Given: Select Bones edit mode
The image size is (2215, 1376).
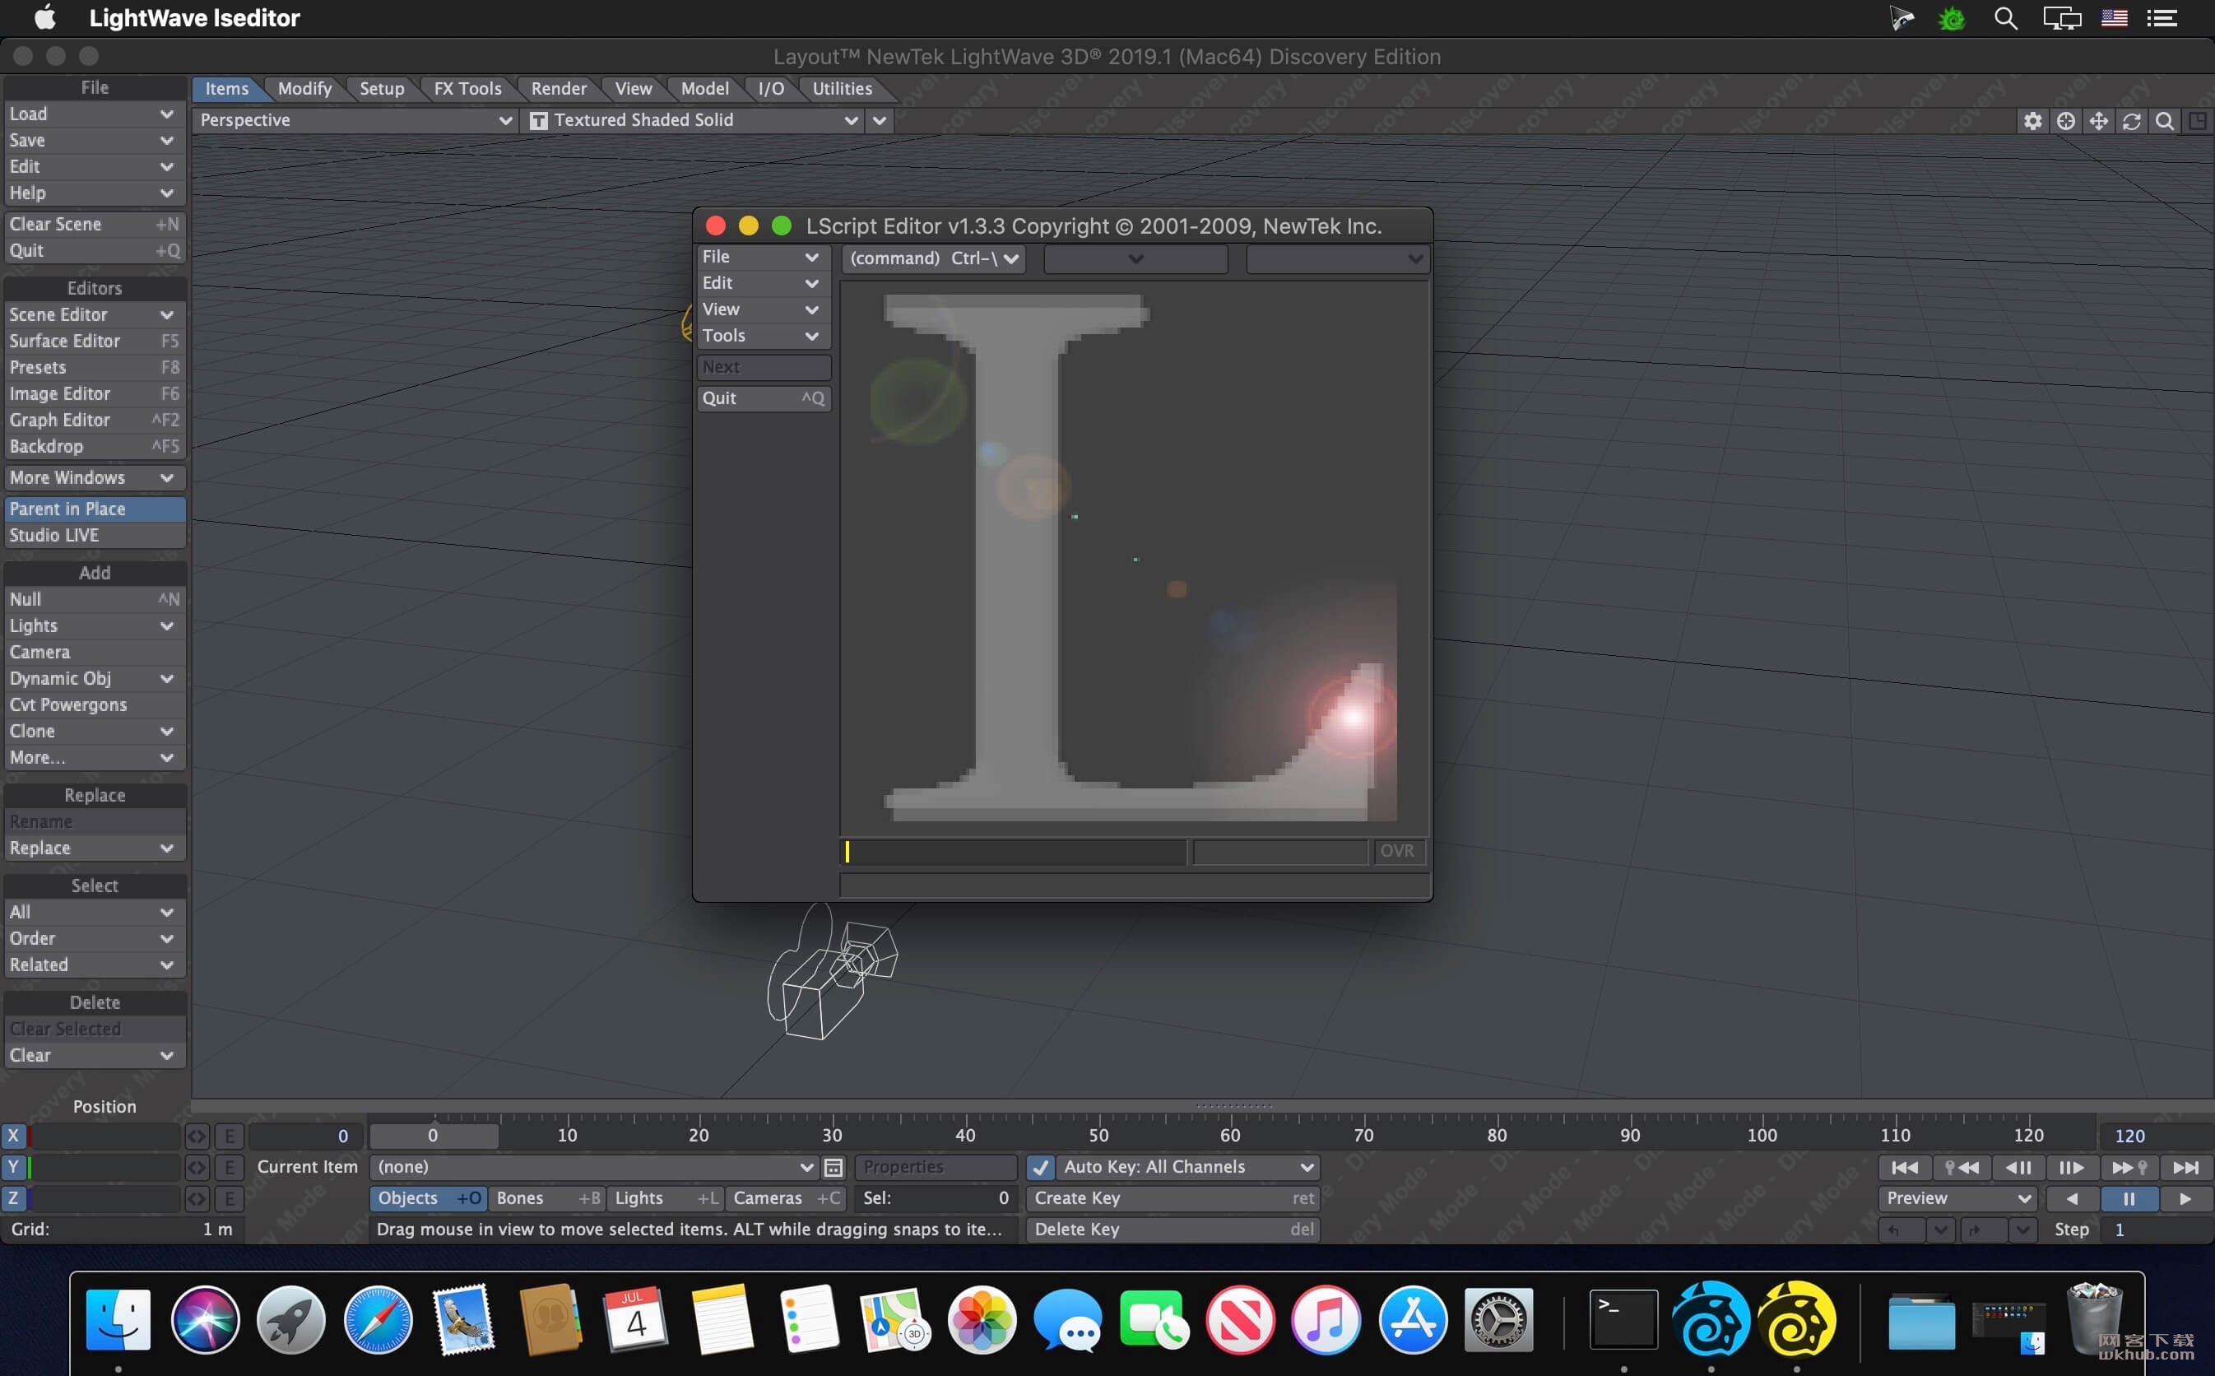Looking at the screenshot, I should tap(548, 1198).
